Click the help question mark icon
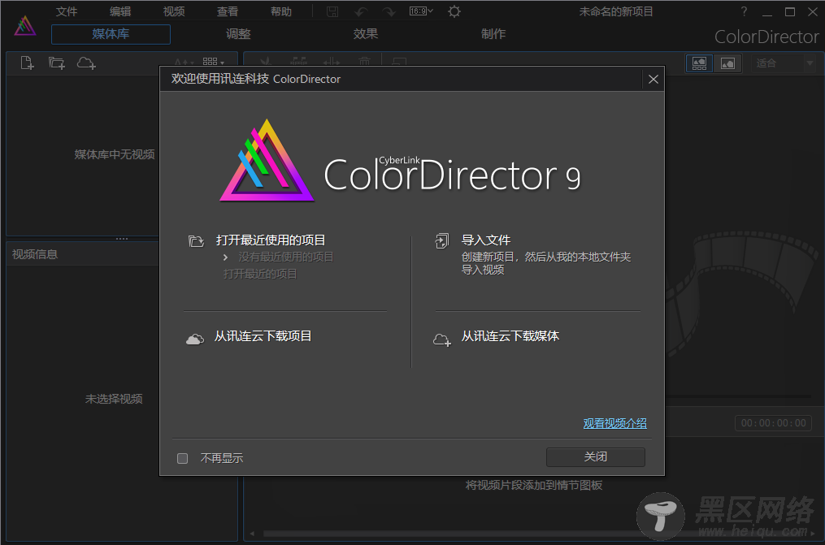The width and height of the screenshot is (825, 545). coord(744,11)
